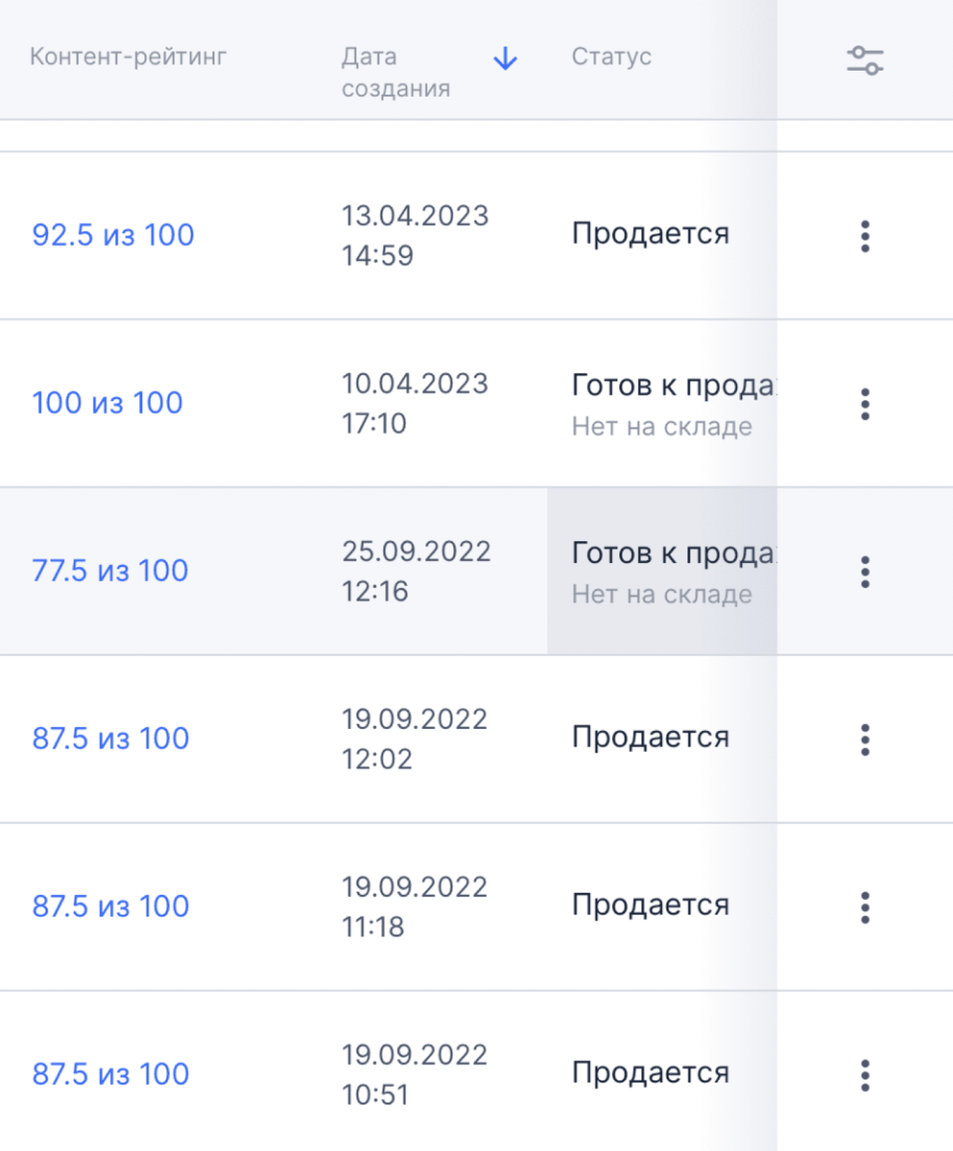953x1151 pixels.
Task: Select Продается status in 13.04.2023 row
Action: [x=651, y=233]
